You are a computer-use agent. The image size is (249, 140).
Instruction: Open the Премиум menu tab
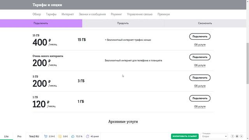point(163,14)
